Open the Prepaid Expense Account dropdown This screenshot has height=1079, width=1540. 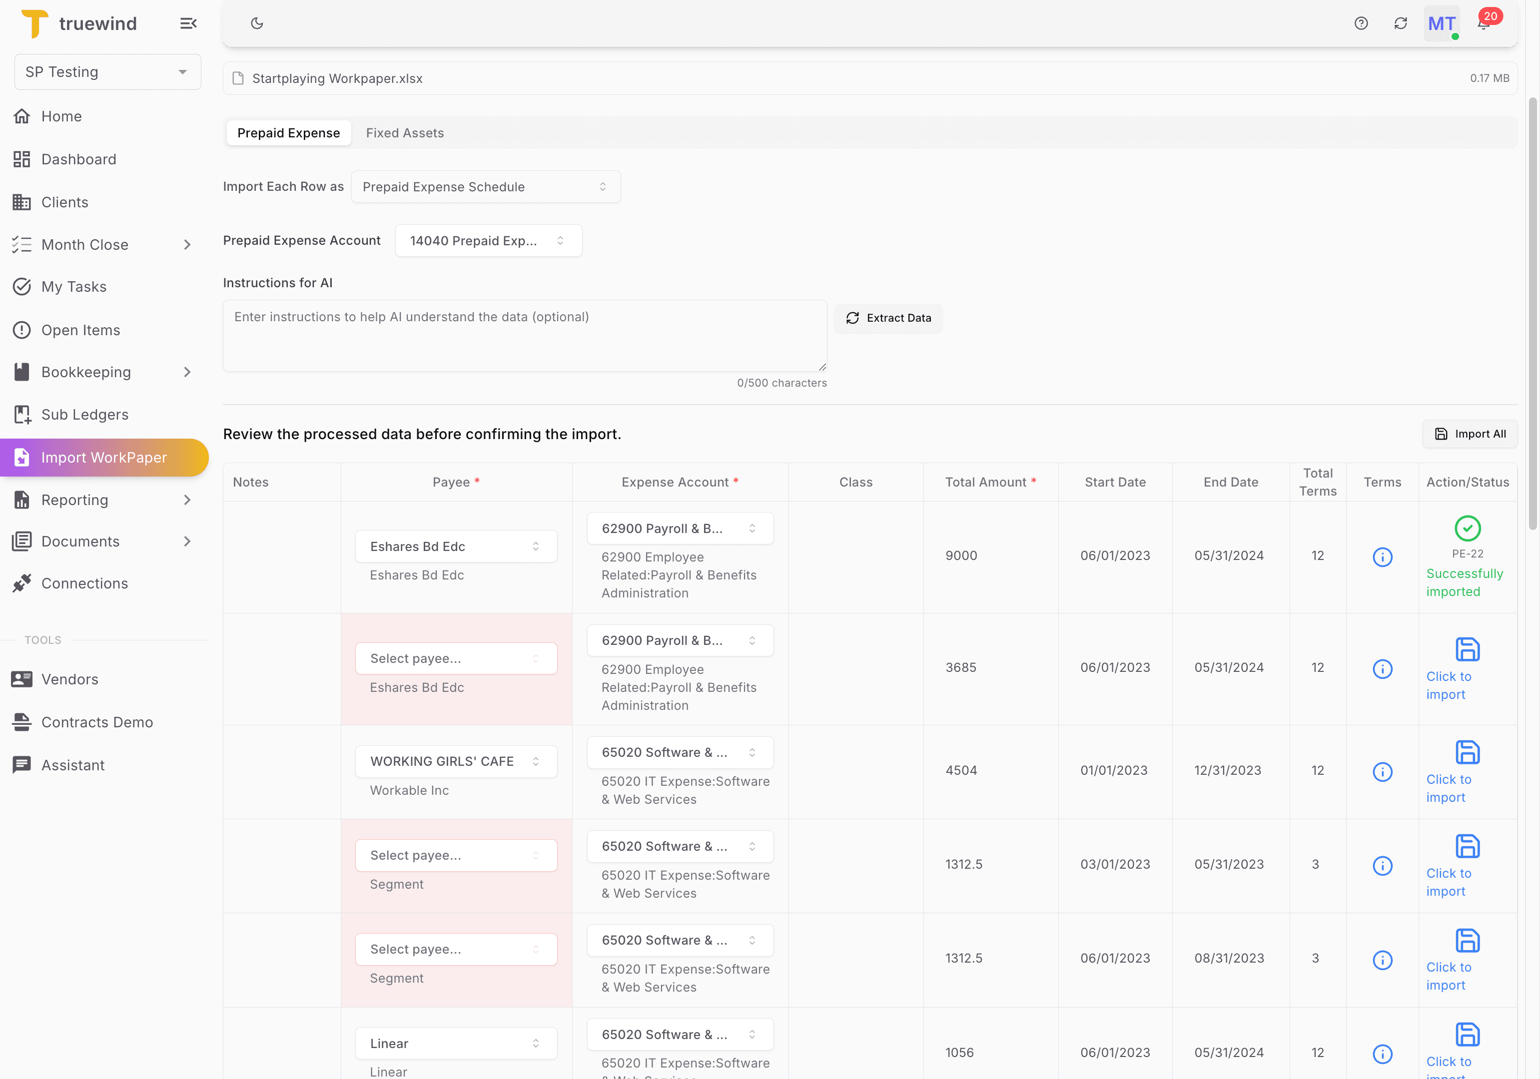[489, 240]
